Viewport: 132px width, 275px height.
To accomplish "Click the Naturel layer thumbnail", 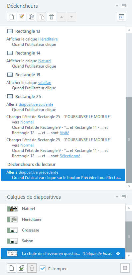I will (12, 209).
